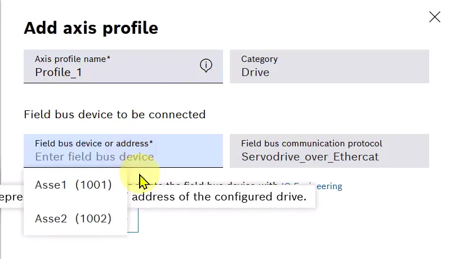
Task: Click the Enter field bus device placeholder
Action: tap(95, 157)
